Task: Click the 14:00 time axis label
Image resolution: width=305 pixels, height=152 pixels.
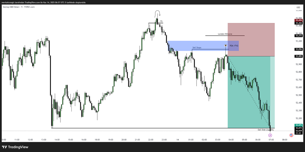Action: (57, 140)
